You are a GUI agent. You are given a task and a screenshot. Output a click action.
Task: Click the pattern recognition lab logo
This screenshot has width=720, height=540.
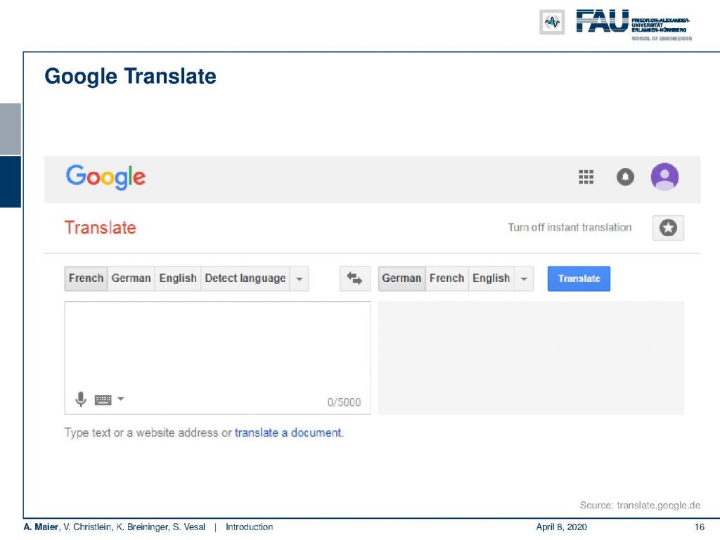[552, 22]
